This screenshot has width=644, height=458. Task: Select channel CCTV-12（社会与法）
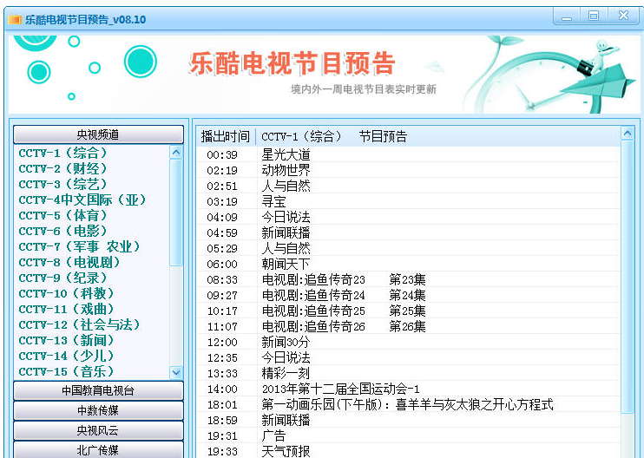pyautogui.click(x=79, y=324)
